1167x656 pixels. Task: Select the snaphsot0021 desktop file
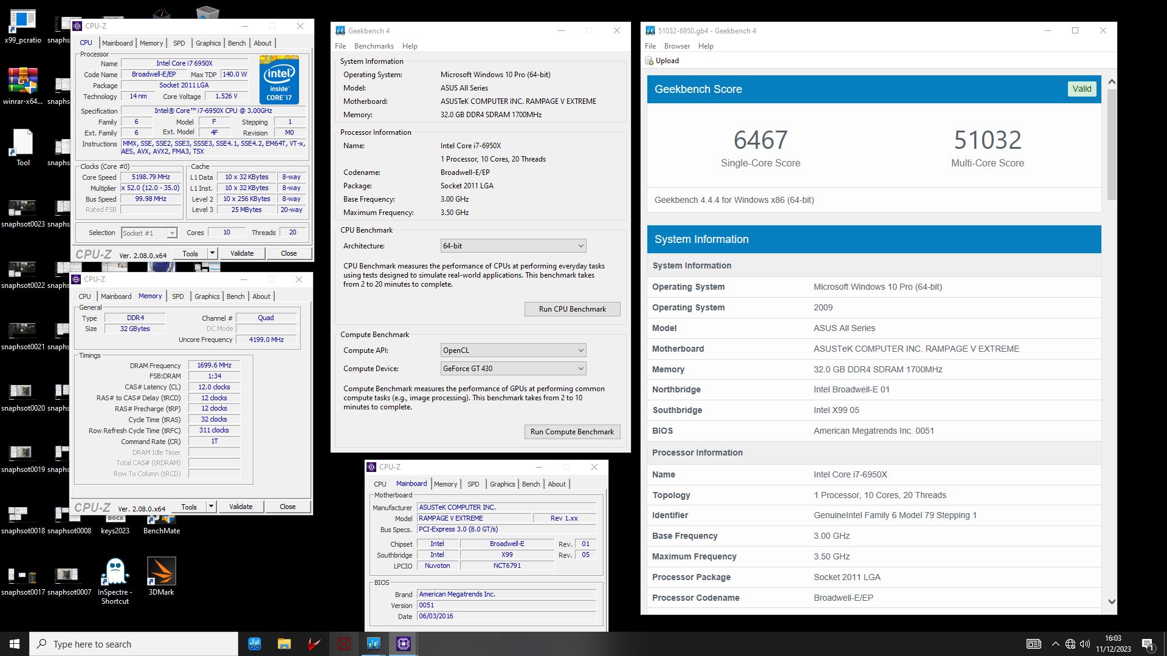click(22, 336)
